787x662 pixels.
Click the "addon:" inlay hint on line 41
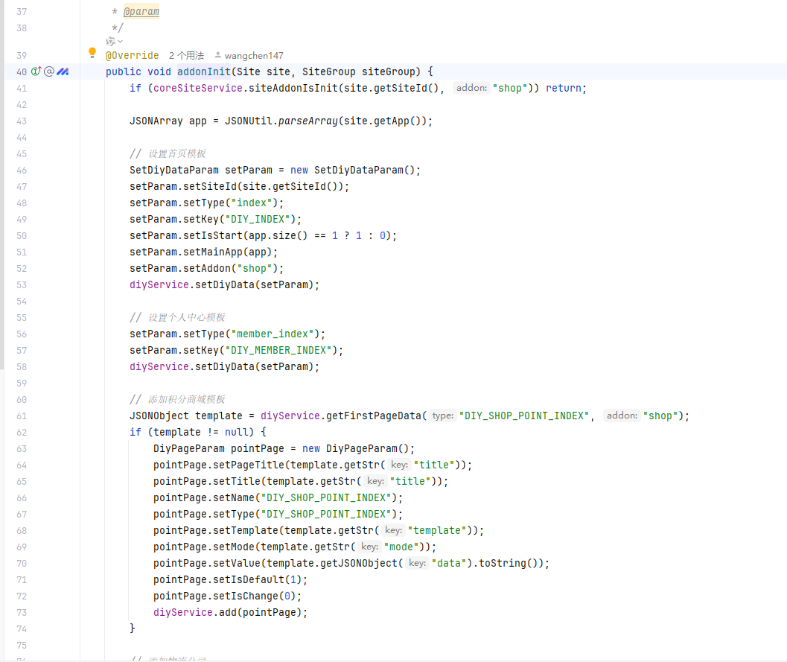click(471, 89)
